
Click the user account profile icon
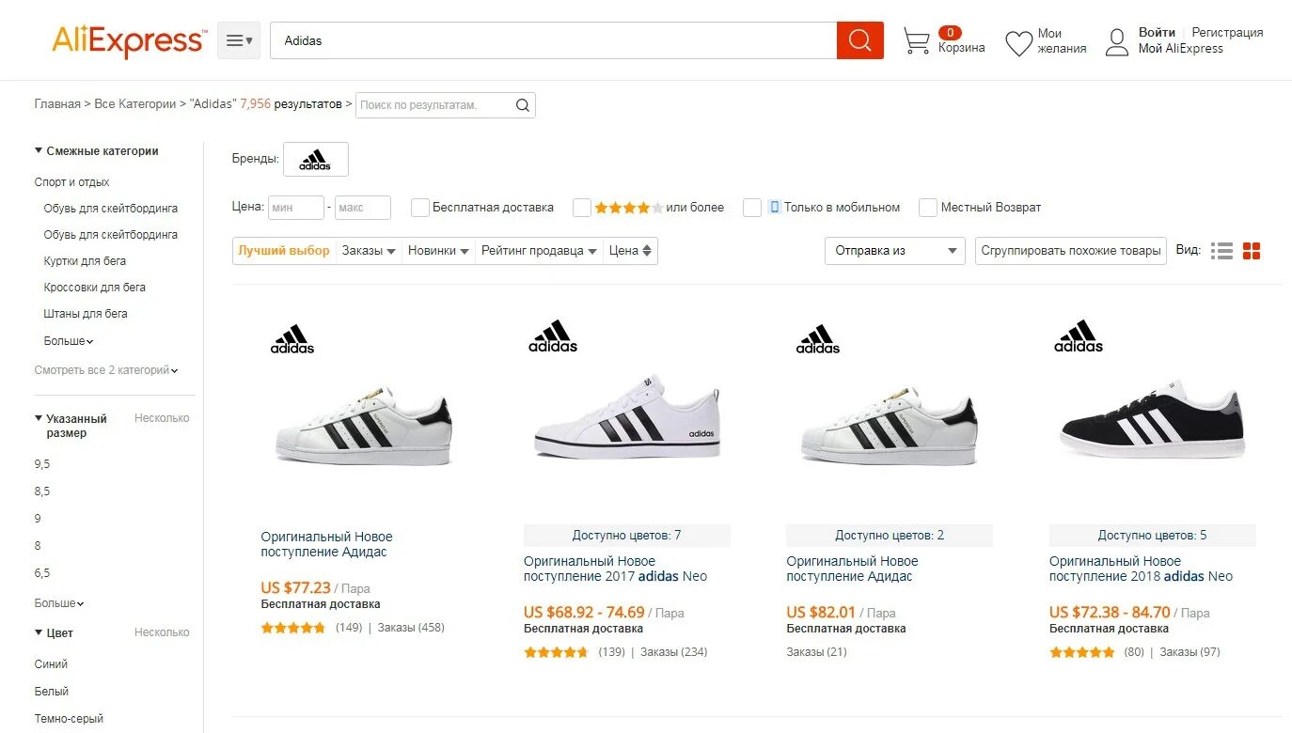tap(1116, 41)
